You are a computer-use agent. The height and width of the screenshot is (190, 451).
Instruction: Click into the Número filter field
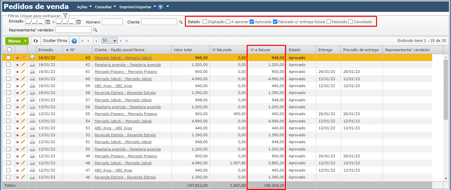click(x=112, y=22)
